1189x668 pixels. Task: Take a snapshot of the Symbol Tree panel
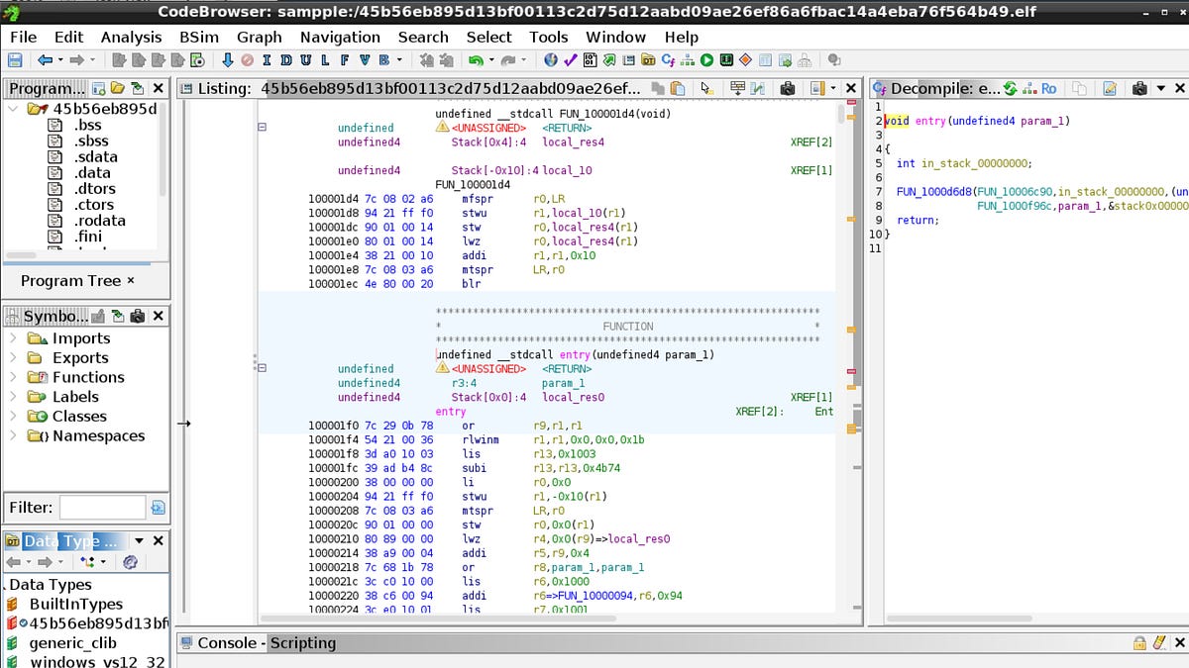[138, 317]
